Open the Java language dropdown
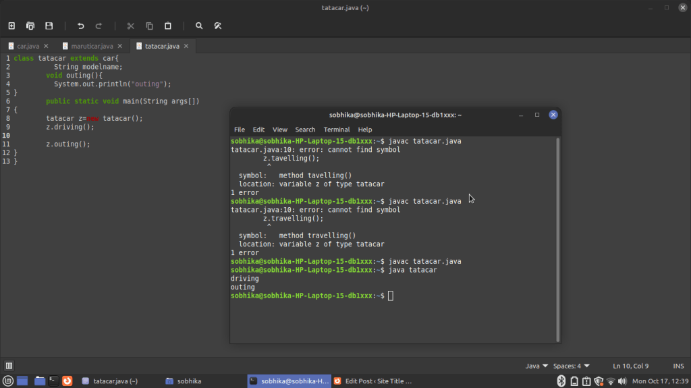This screenshot has height=388, width=691. point(536,366)
